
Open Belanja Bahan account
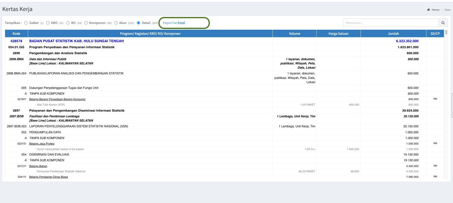(38, 166)
